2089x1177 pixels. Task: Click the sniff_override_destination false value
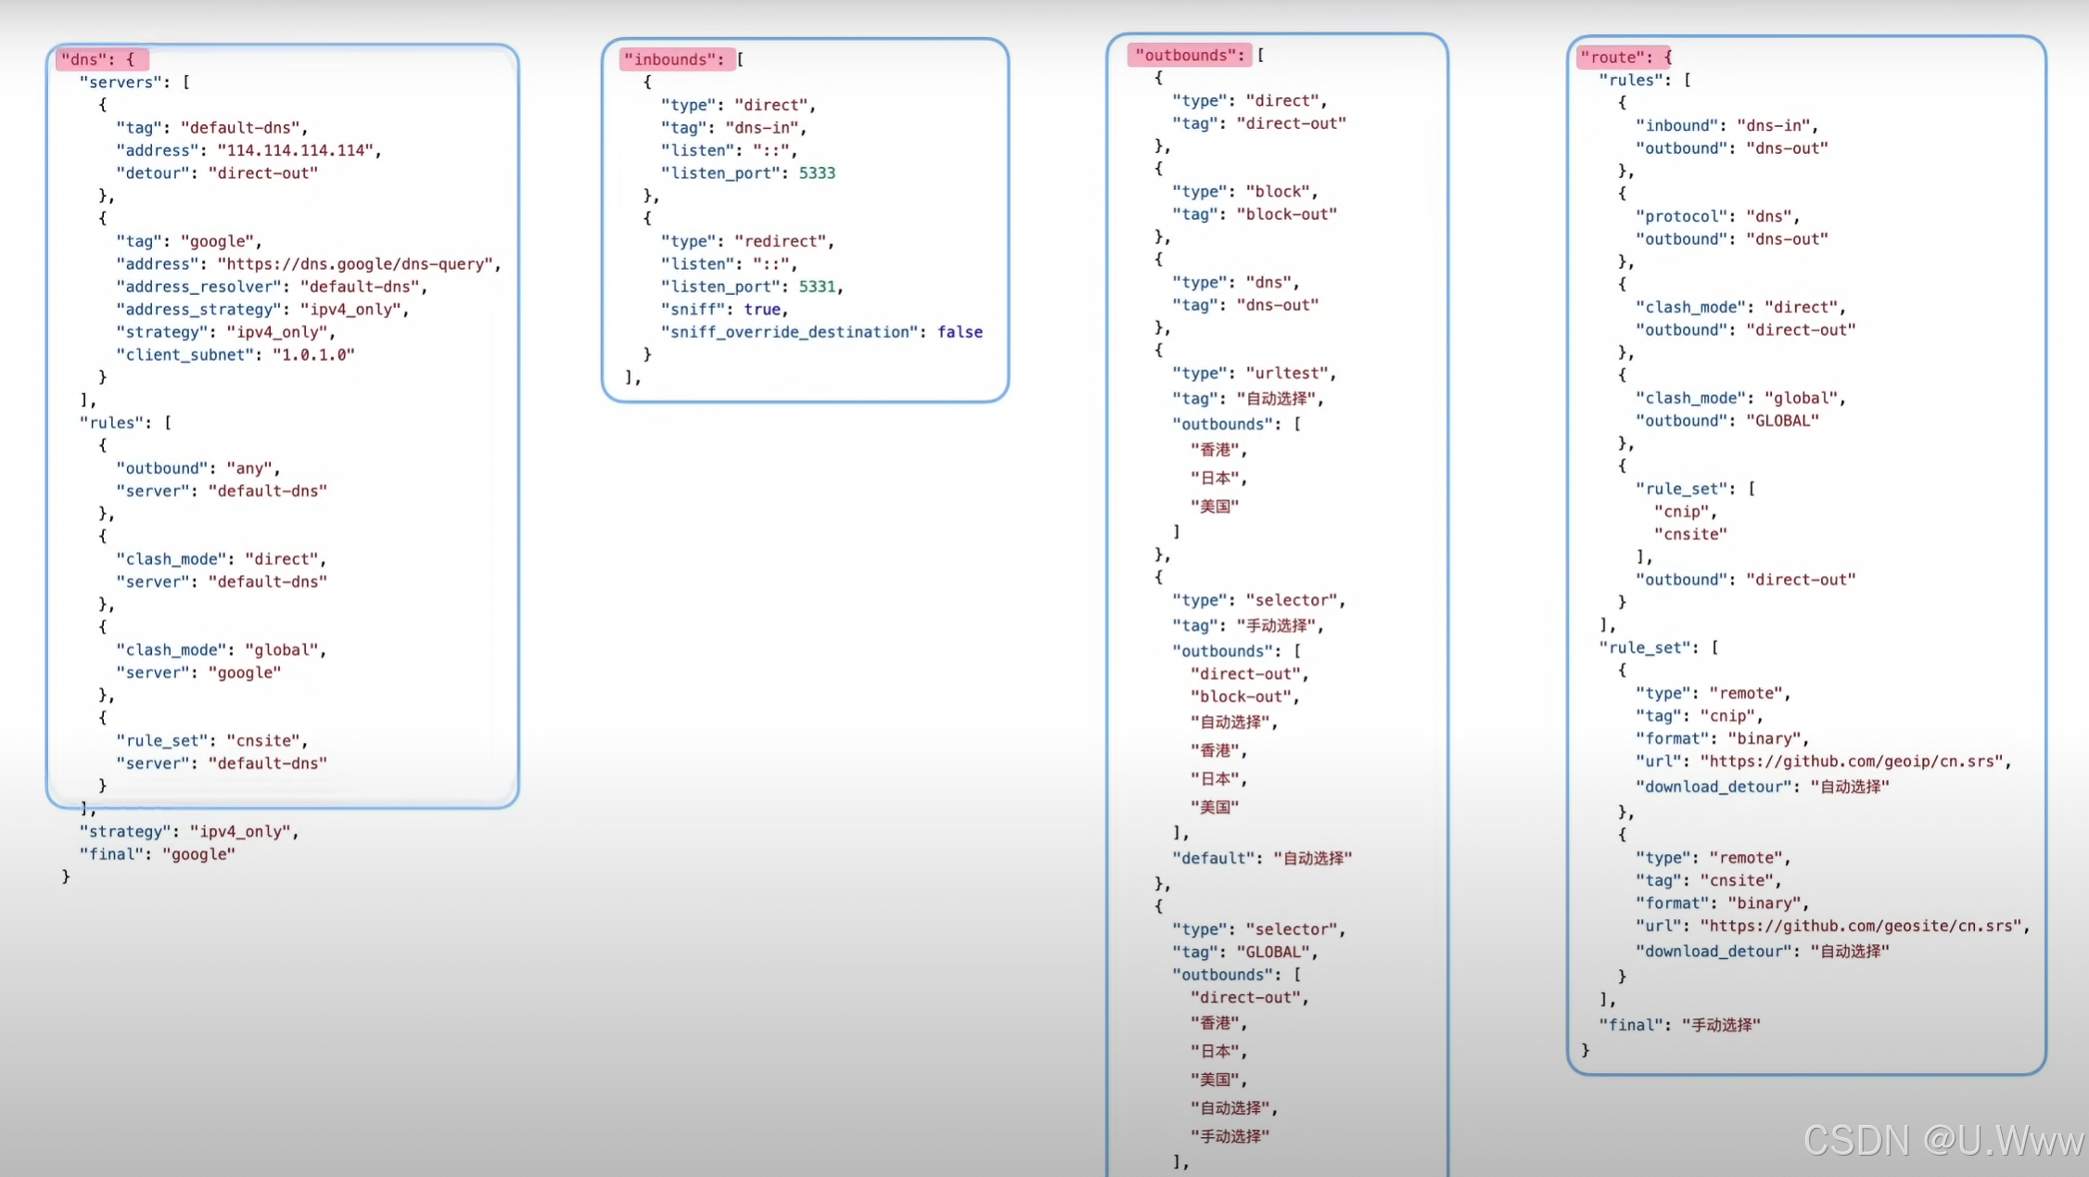(x=959, y=331)
